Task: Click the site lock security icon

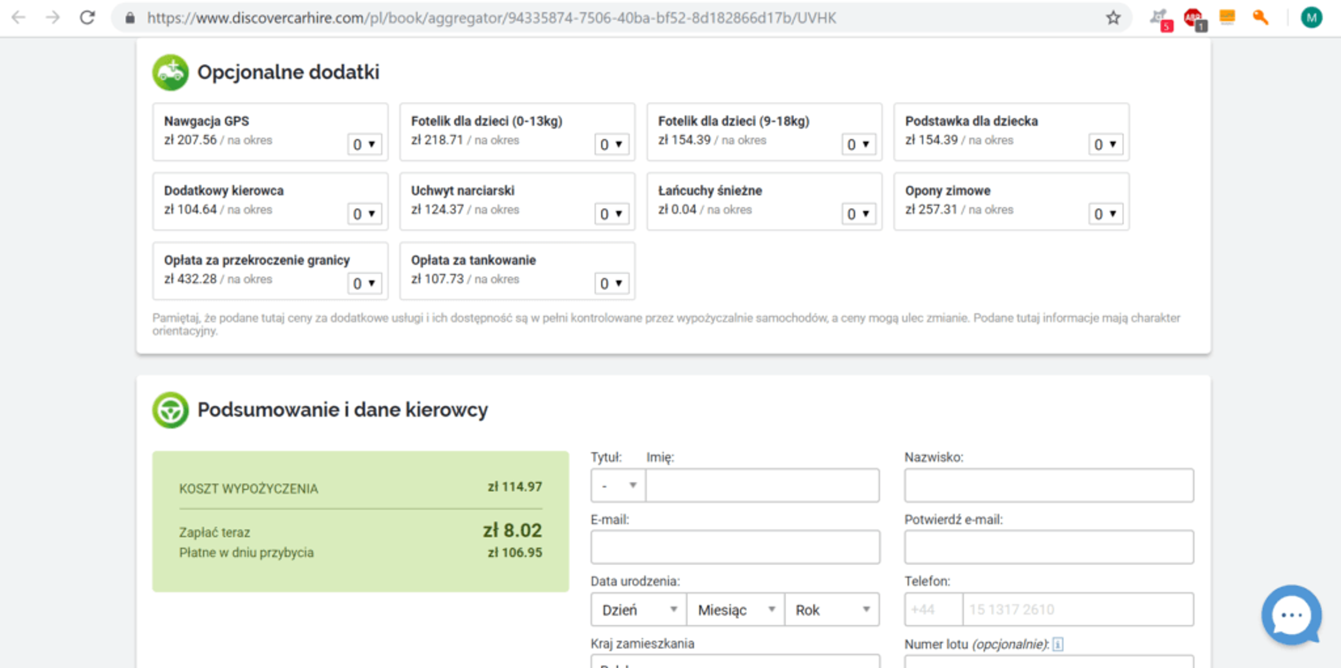Action: 130,18
